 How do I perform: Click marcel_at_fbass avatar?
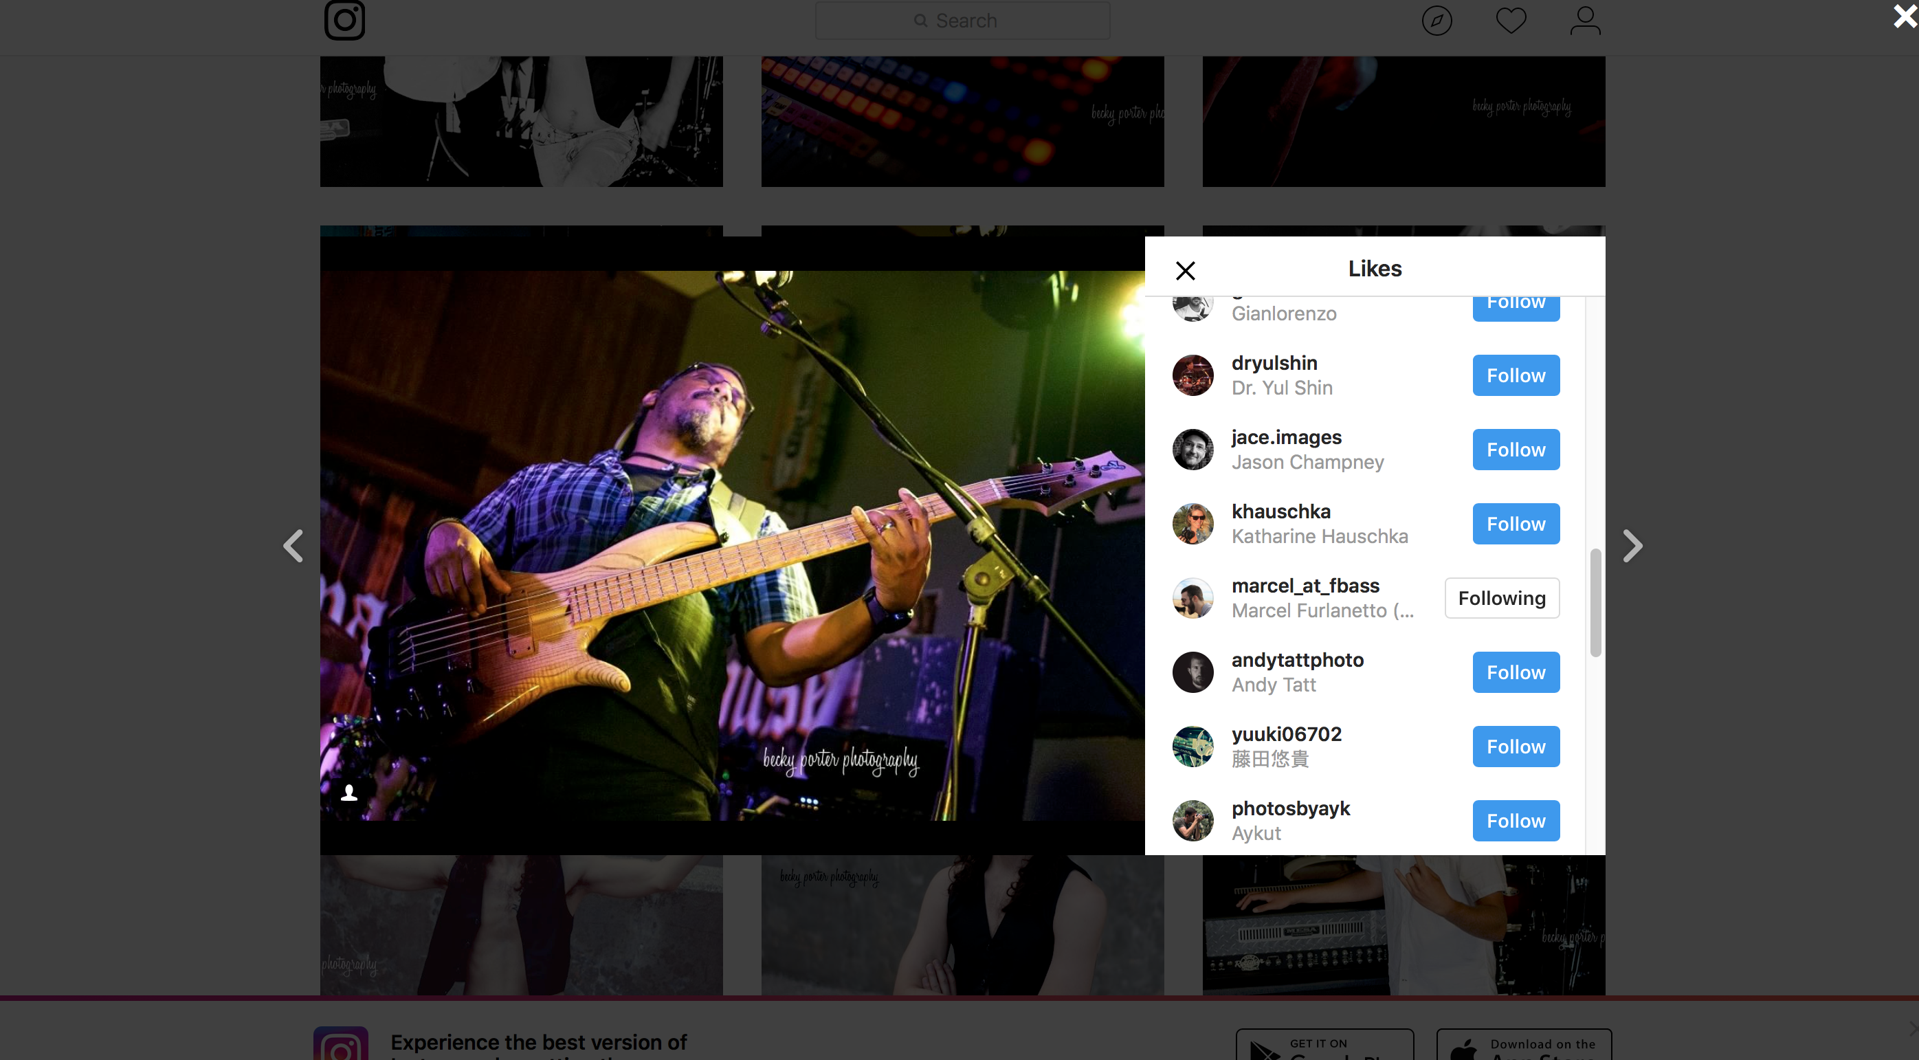point(1193,598)
